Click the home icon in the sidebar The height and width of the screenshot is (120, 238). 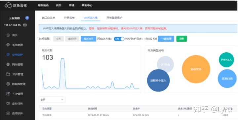click(8, 35)
